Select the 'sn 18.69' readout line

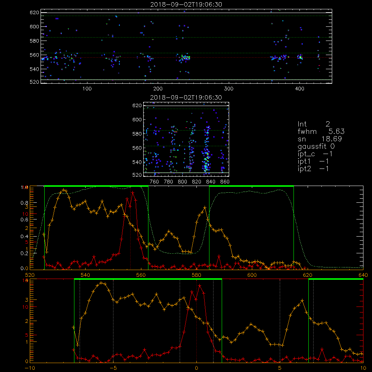(x=320, y=139)
